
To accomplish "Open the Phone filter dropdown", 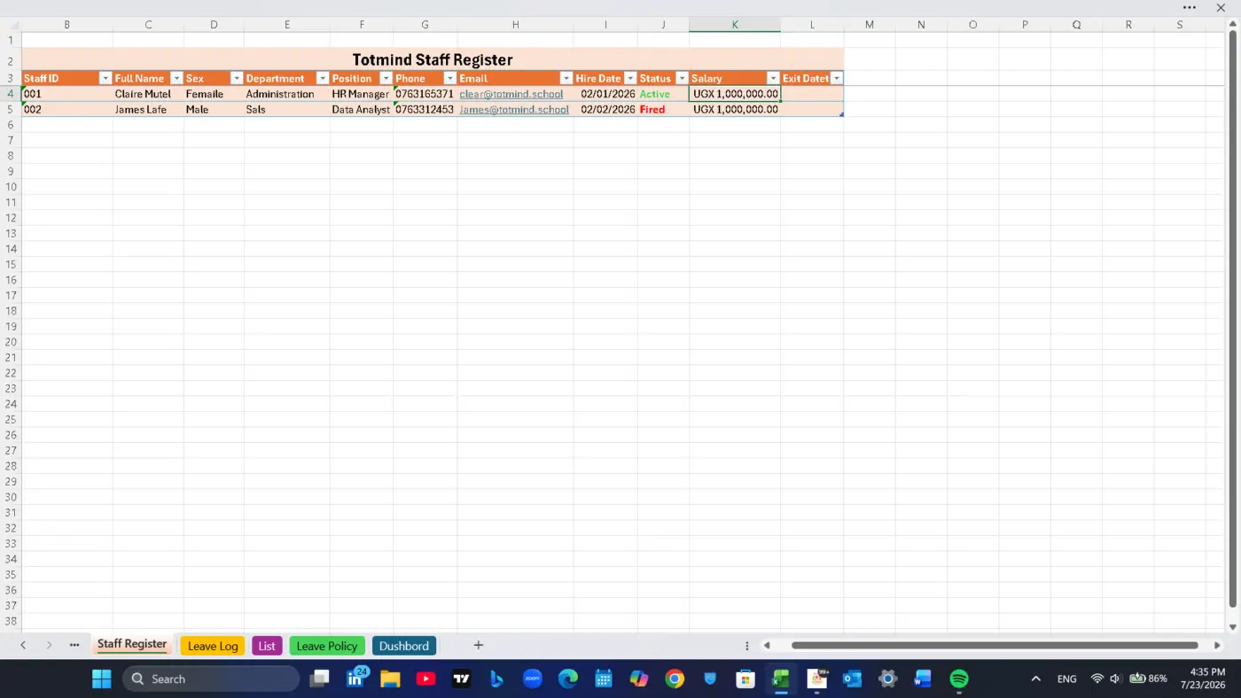I will (449, 78).
